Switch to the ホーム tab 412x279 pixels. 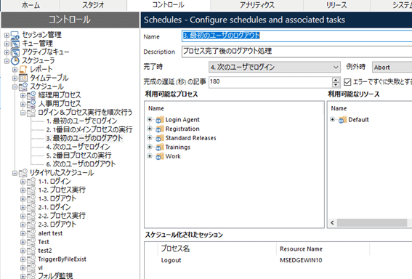(31, 5)
